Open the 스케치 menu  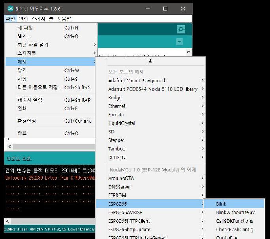click(x=38, y=19)
